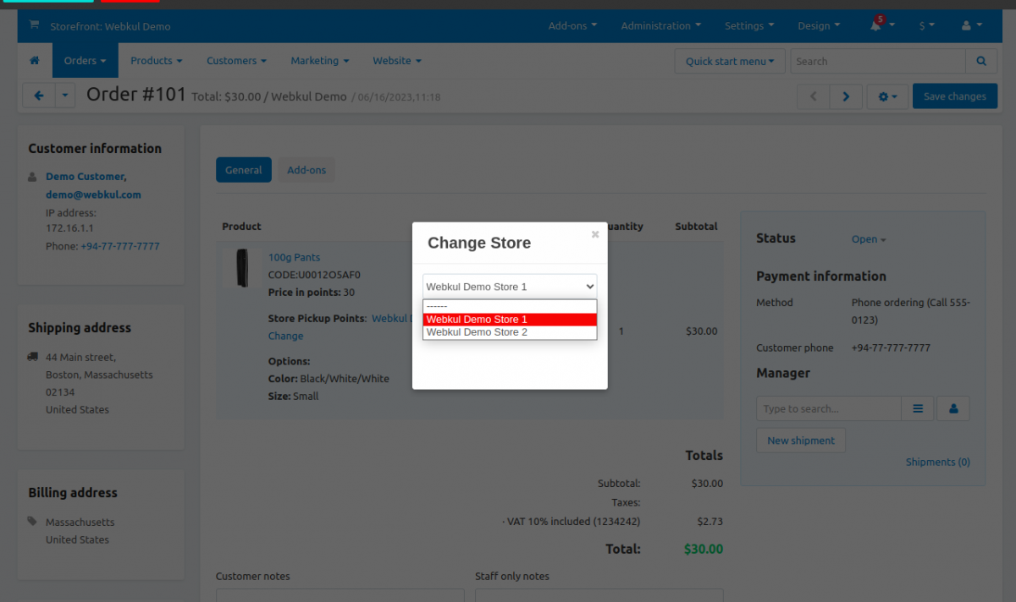Change the order status Open dropdown

pos(869,239)
